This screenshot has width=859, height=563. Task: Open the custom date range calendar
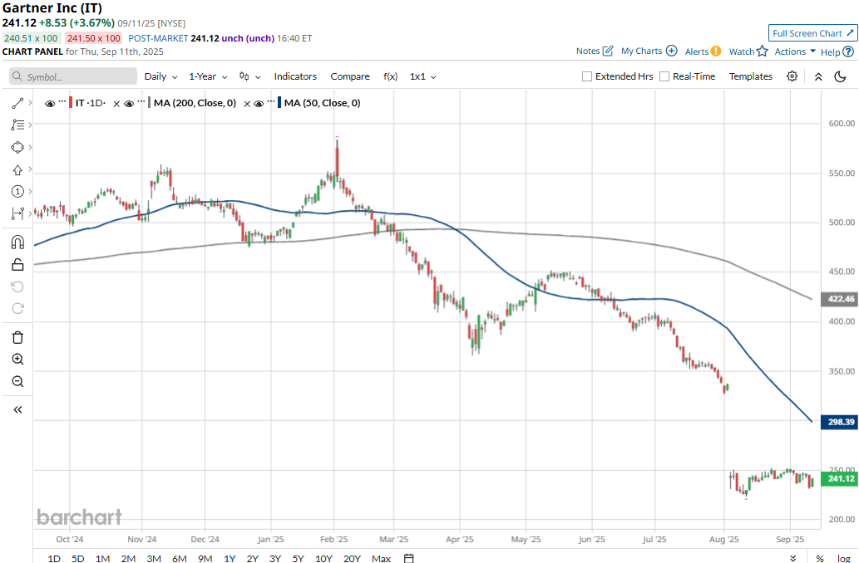tap(408, 558)
